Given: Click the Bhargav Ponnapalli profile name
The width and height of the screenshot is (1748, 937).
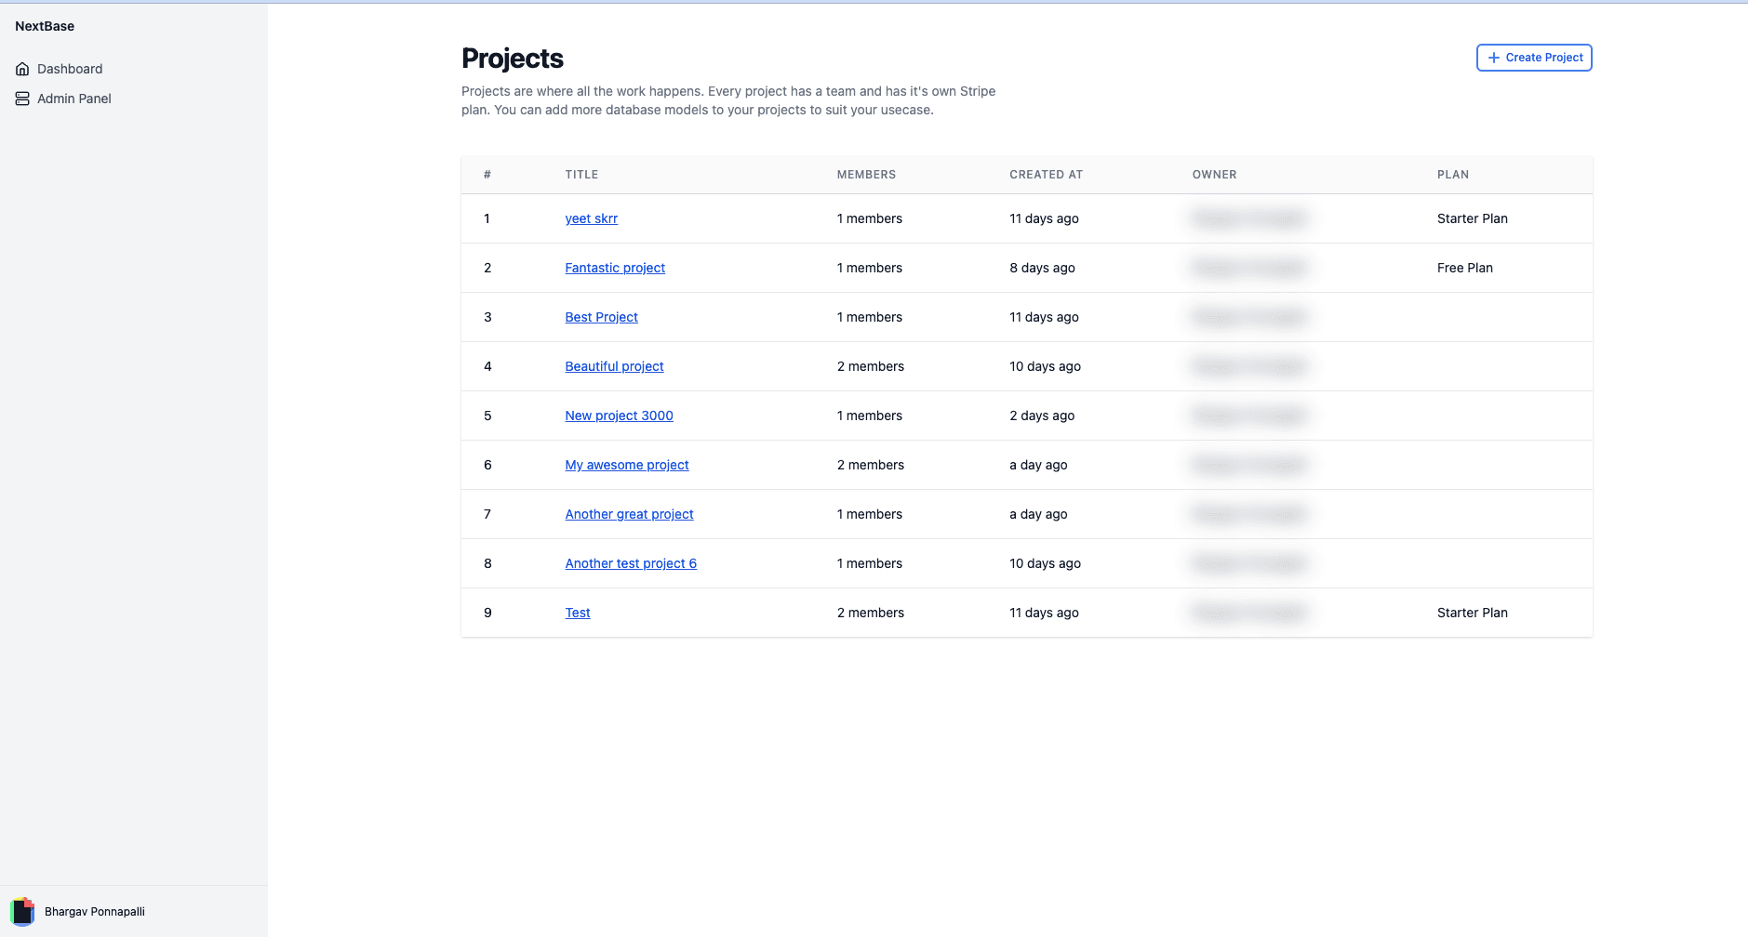Looking at the screenshot, I should click(x=95, y=912).
